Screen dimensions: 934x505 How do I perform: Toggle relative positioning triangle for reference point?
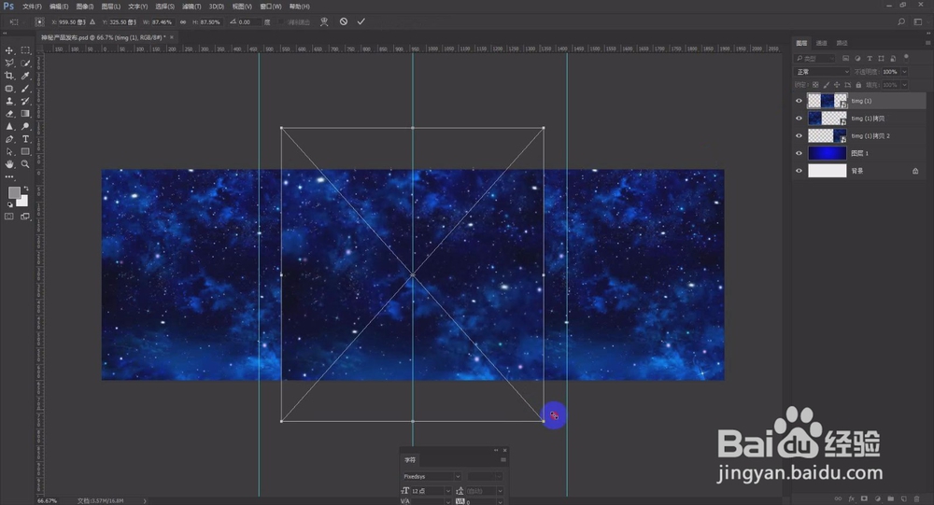point(92,22)
